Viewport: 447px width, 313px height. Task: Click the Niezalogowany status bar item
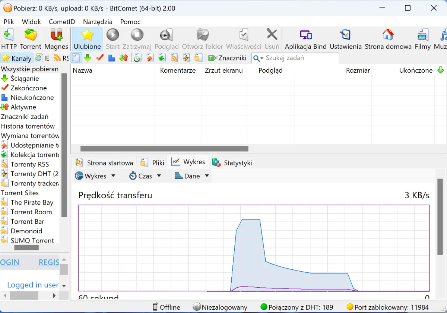pos(220,307)
